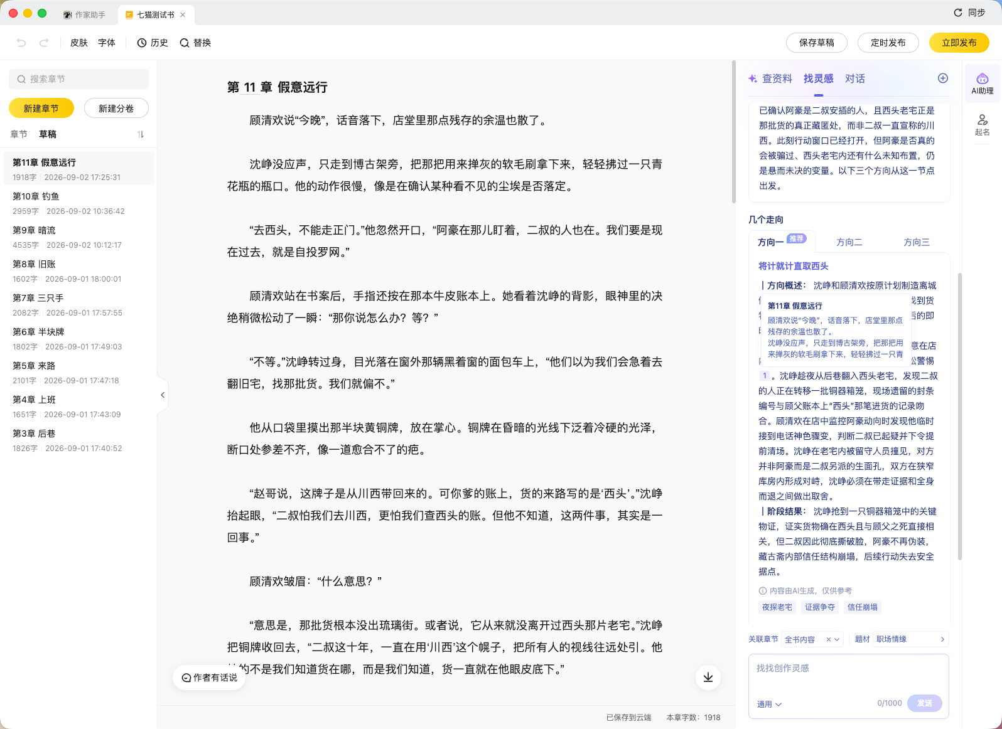1002x729 pixels.
Task: Select 方向三 direction tab
Action: (x=917, y=242)
